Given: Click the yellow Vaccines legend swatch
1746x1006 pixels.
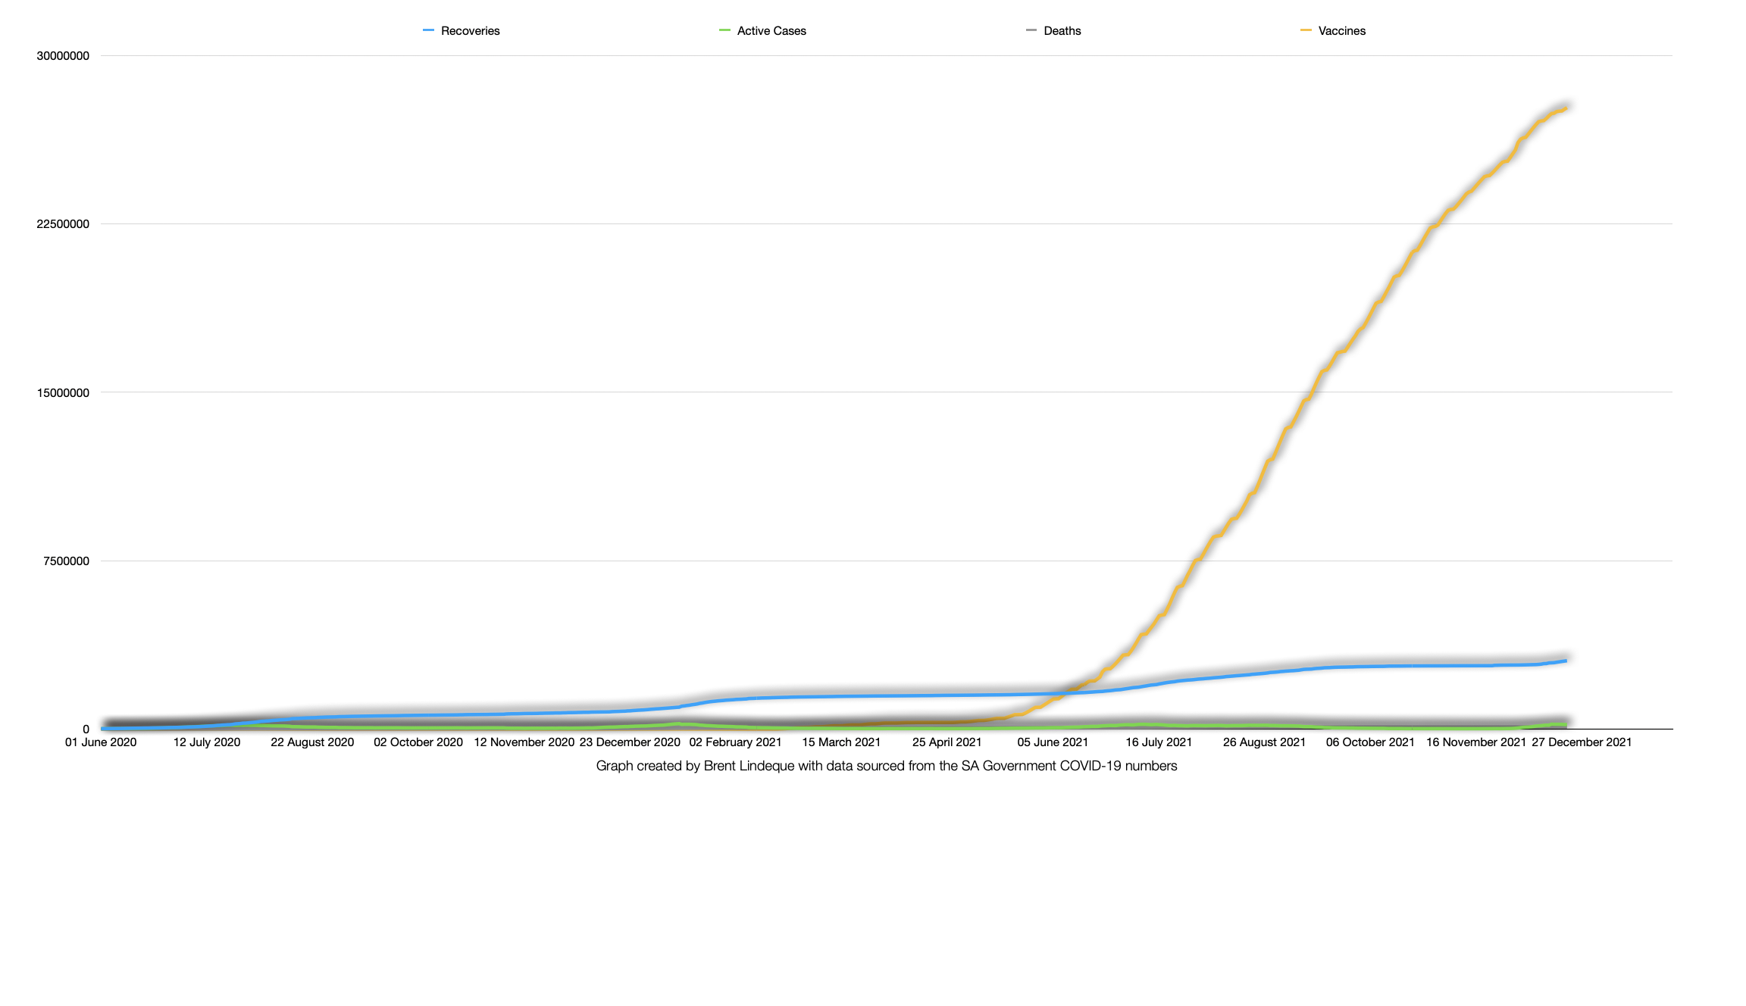Looking at the screenshot, I should tap(1306, 30).
